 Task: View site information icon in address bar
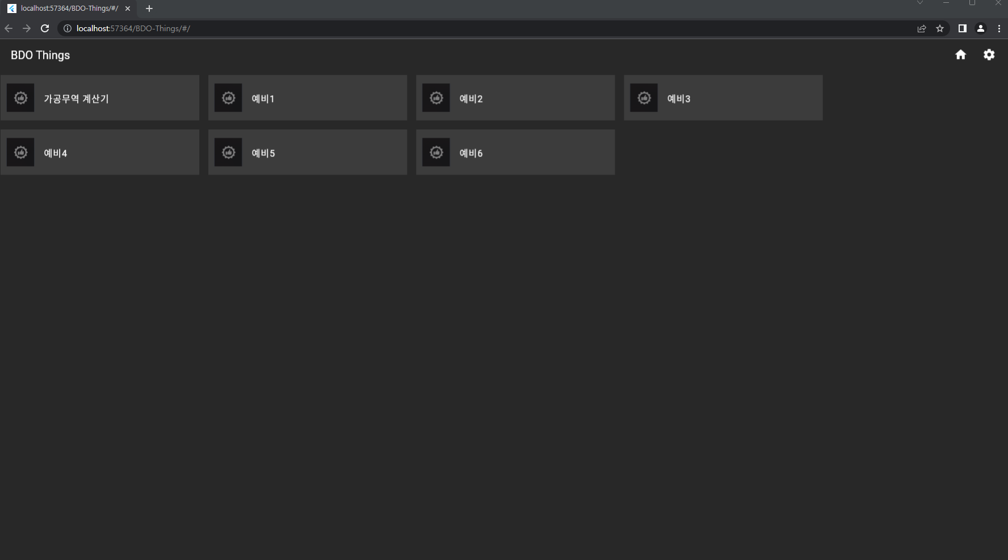67,28
